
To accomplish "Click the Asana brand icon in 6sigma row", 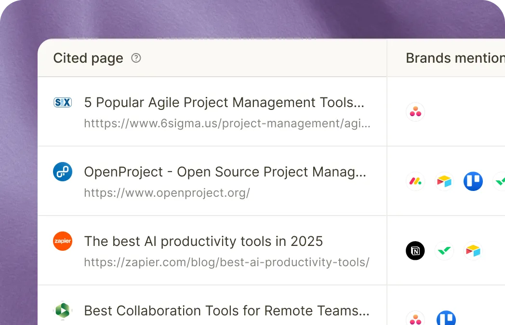I will point(415,112).
